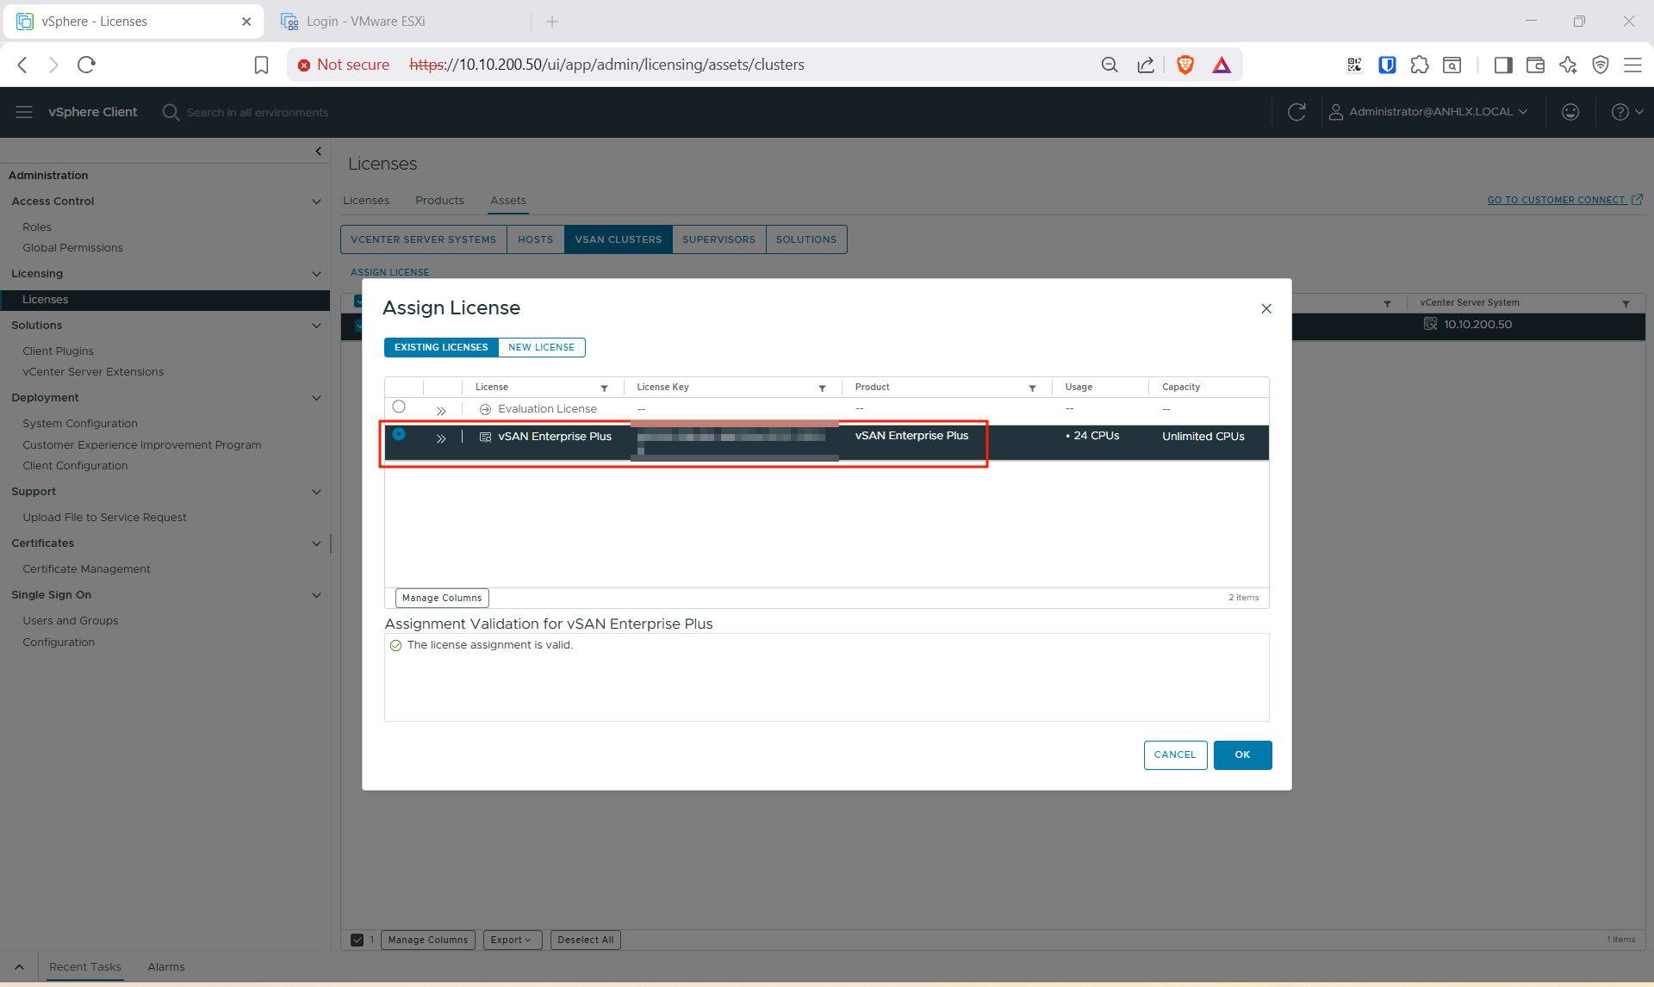
Task: Select Supervisors asset type
Action: pos(719,239)
